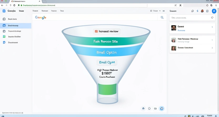Click the scrollbar down arrow in the right panel
This screenshot has width=219, height=117.
click(218, 113)
